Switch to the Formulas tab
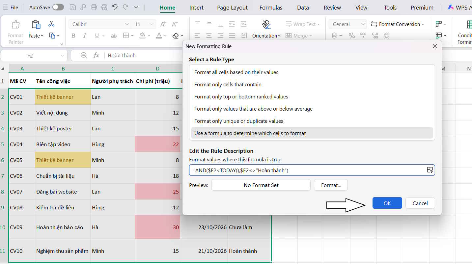 (271, 8)
